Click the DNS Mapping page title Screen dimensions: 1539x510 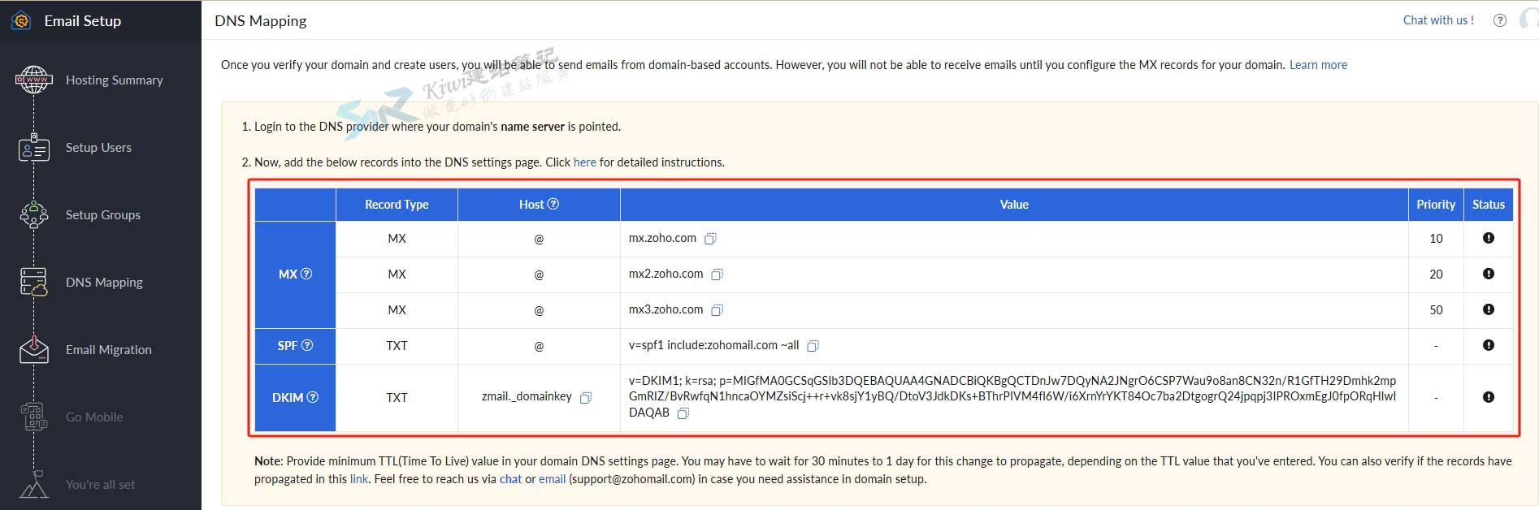[261, 21]
